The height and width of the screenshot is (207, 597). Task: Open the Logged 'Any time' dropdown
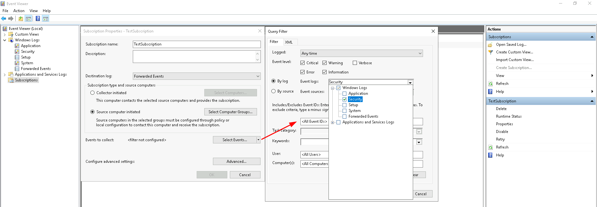[361, 53]
